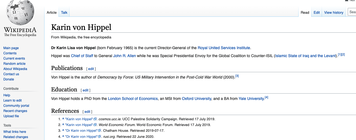Click external-link icon on reference 2

point(95,125)
